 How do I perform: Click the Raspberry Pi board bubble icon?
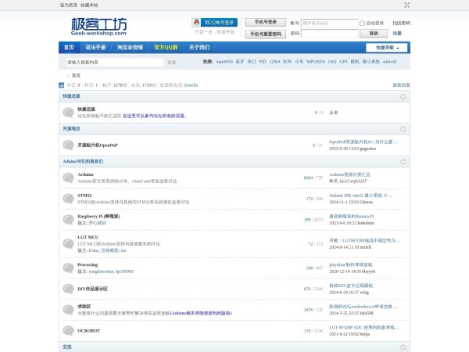(68, 220)
